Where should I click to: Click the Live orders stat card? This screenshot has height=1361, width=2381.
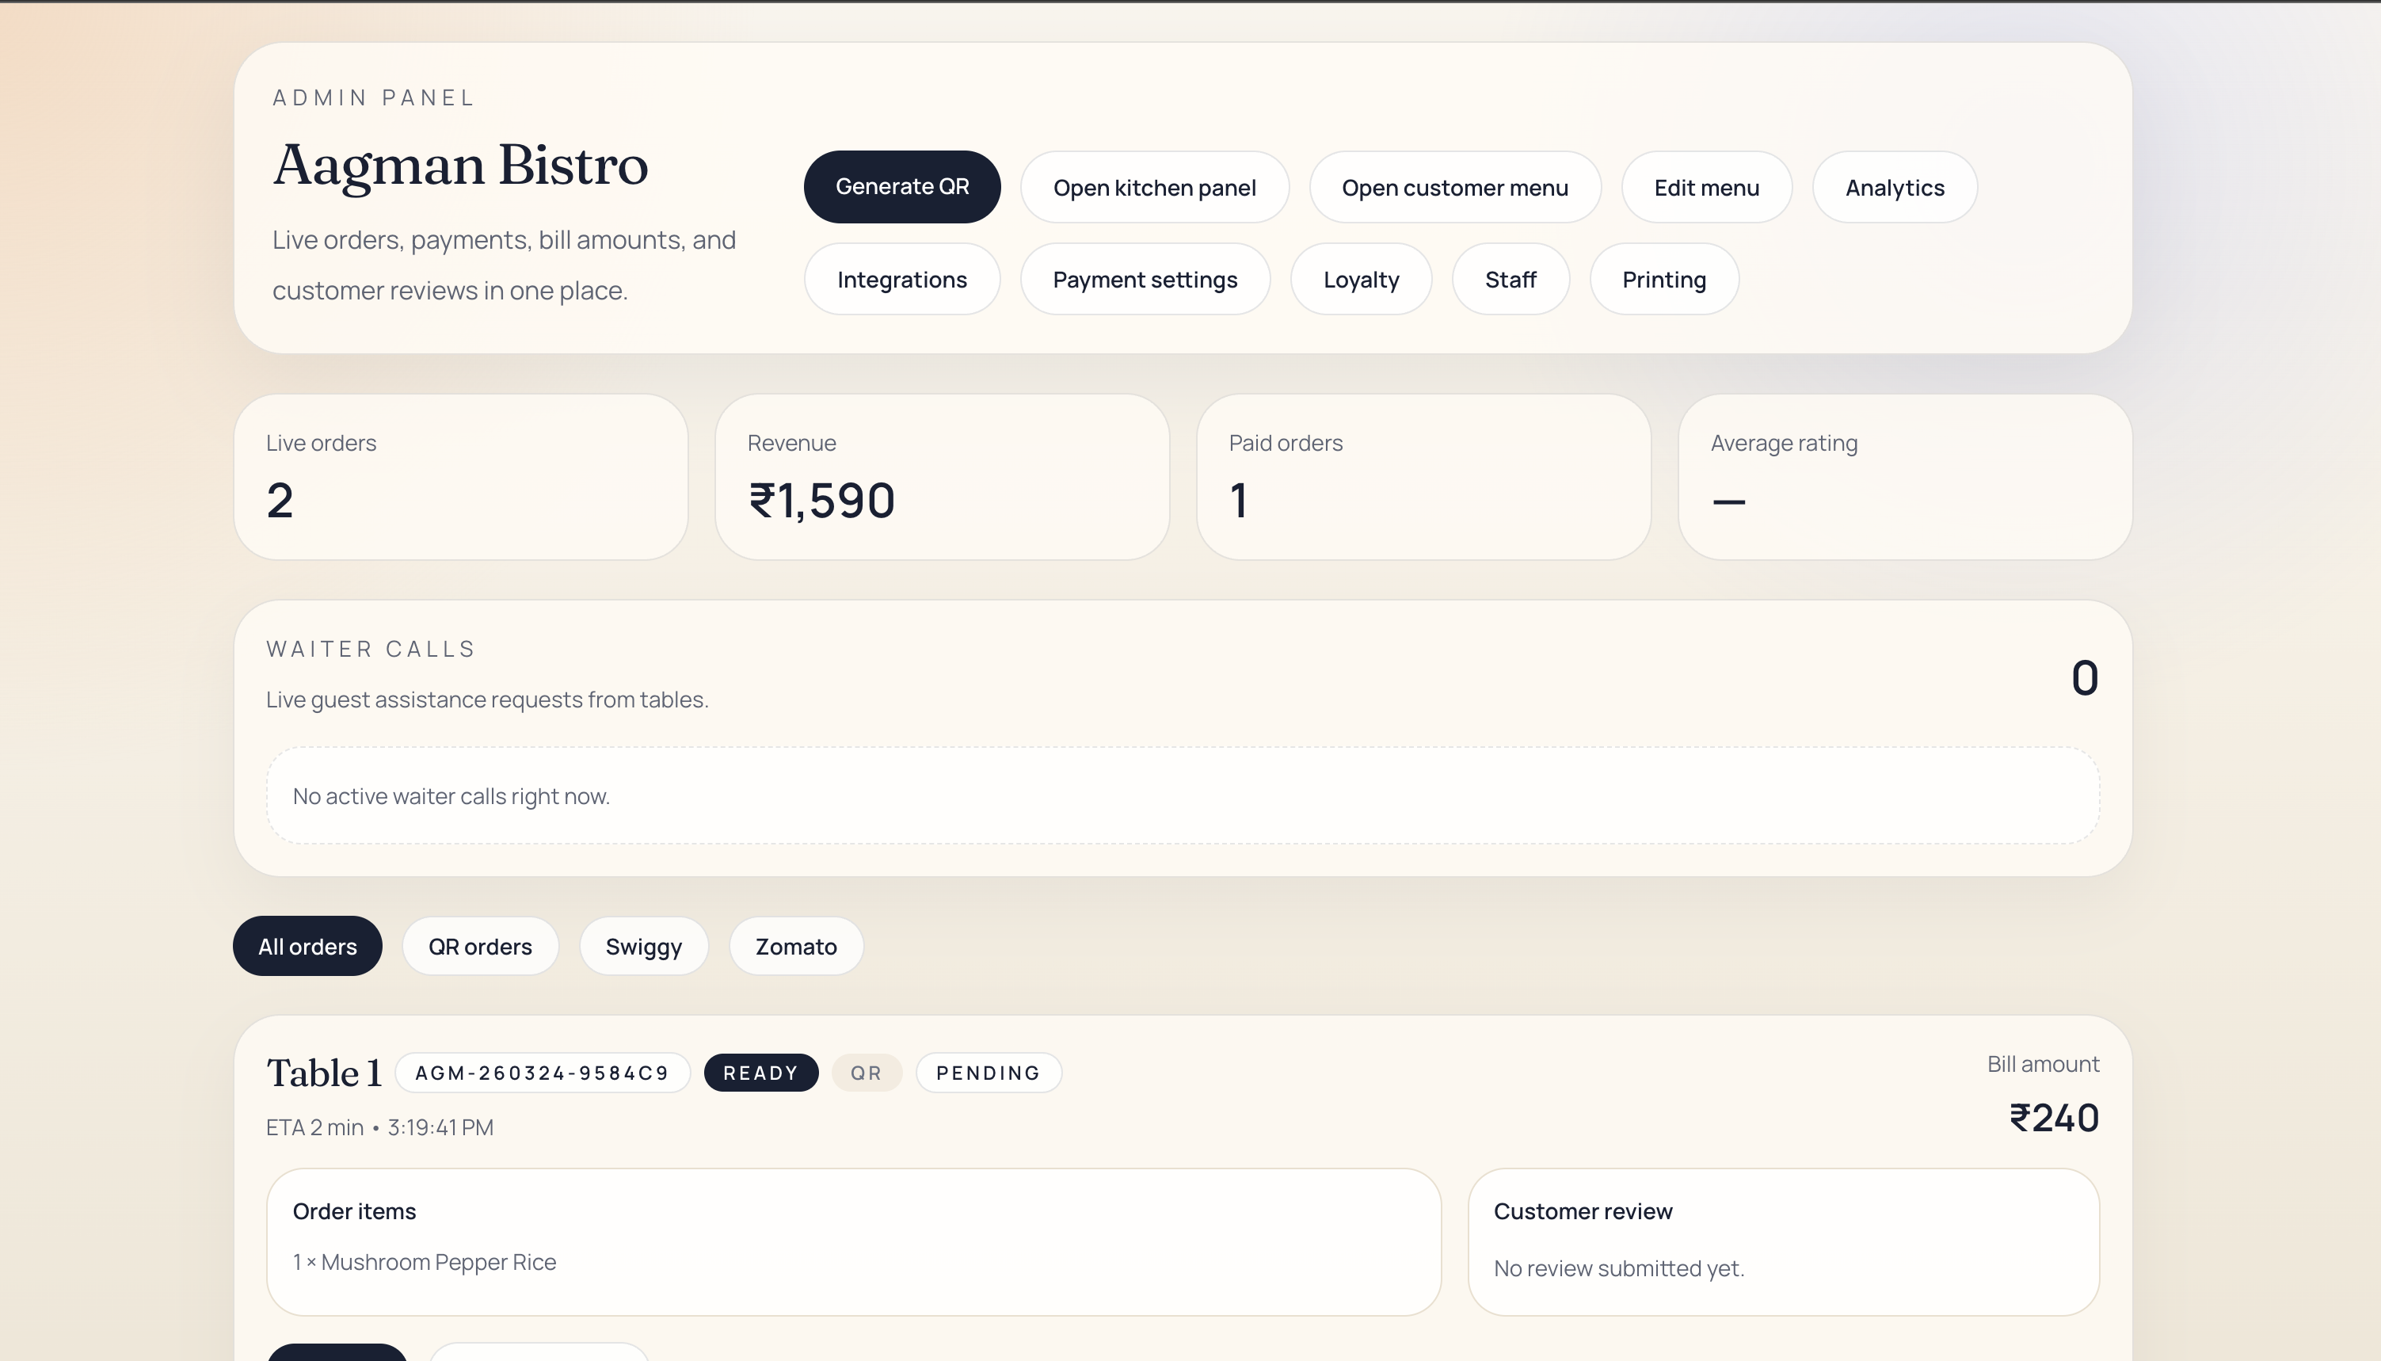(x=461, y=477)
